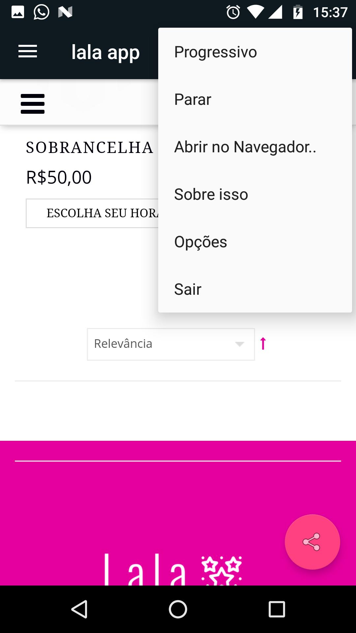Open the Sobrancelha product title

[x=90, y=148]
